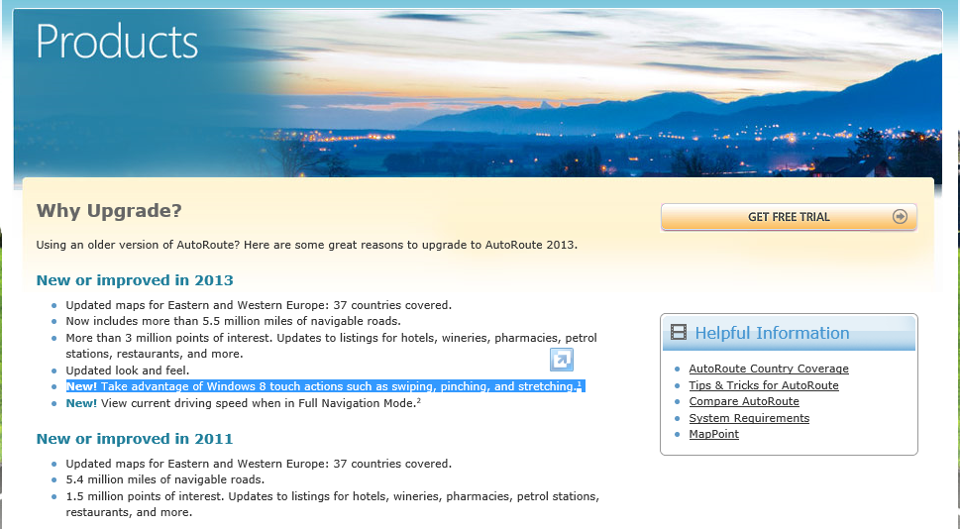Click the bold New! label before View current driving speed
Screen dimensions: 960x529
click(x=81, y=403)
